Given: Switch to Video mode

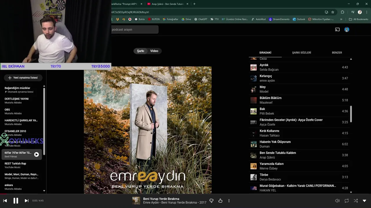Looking at the screenshot, I should click(x=154, y=51).
